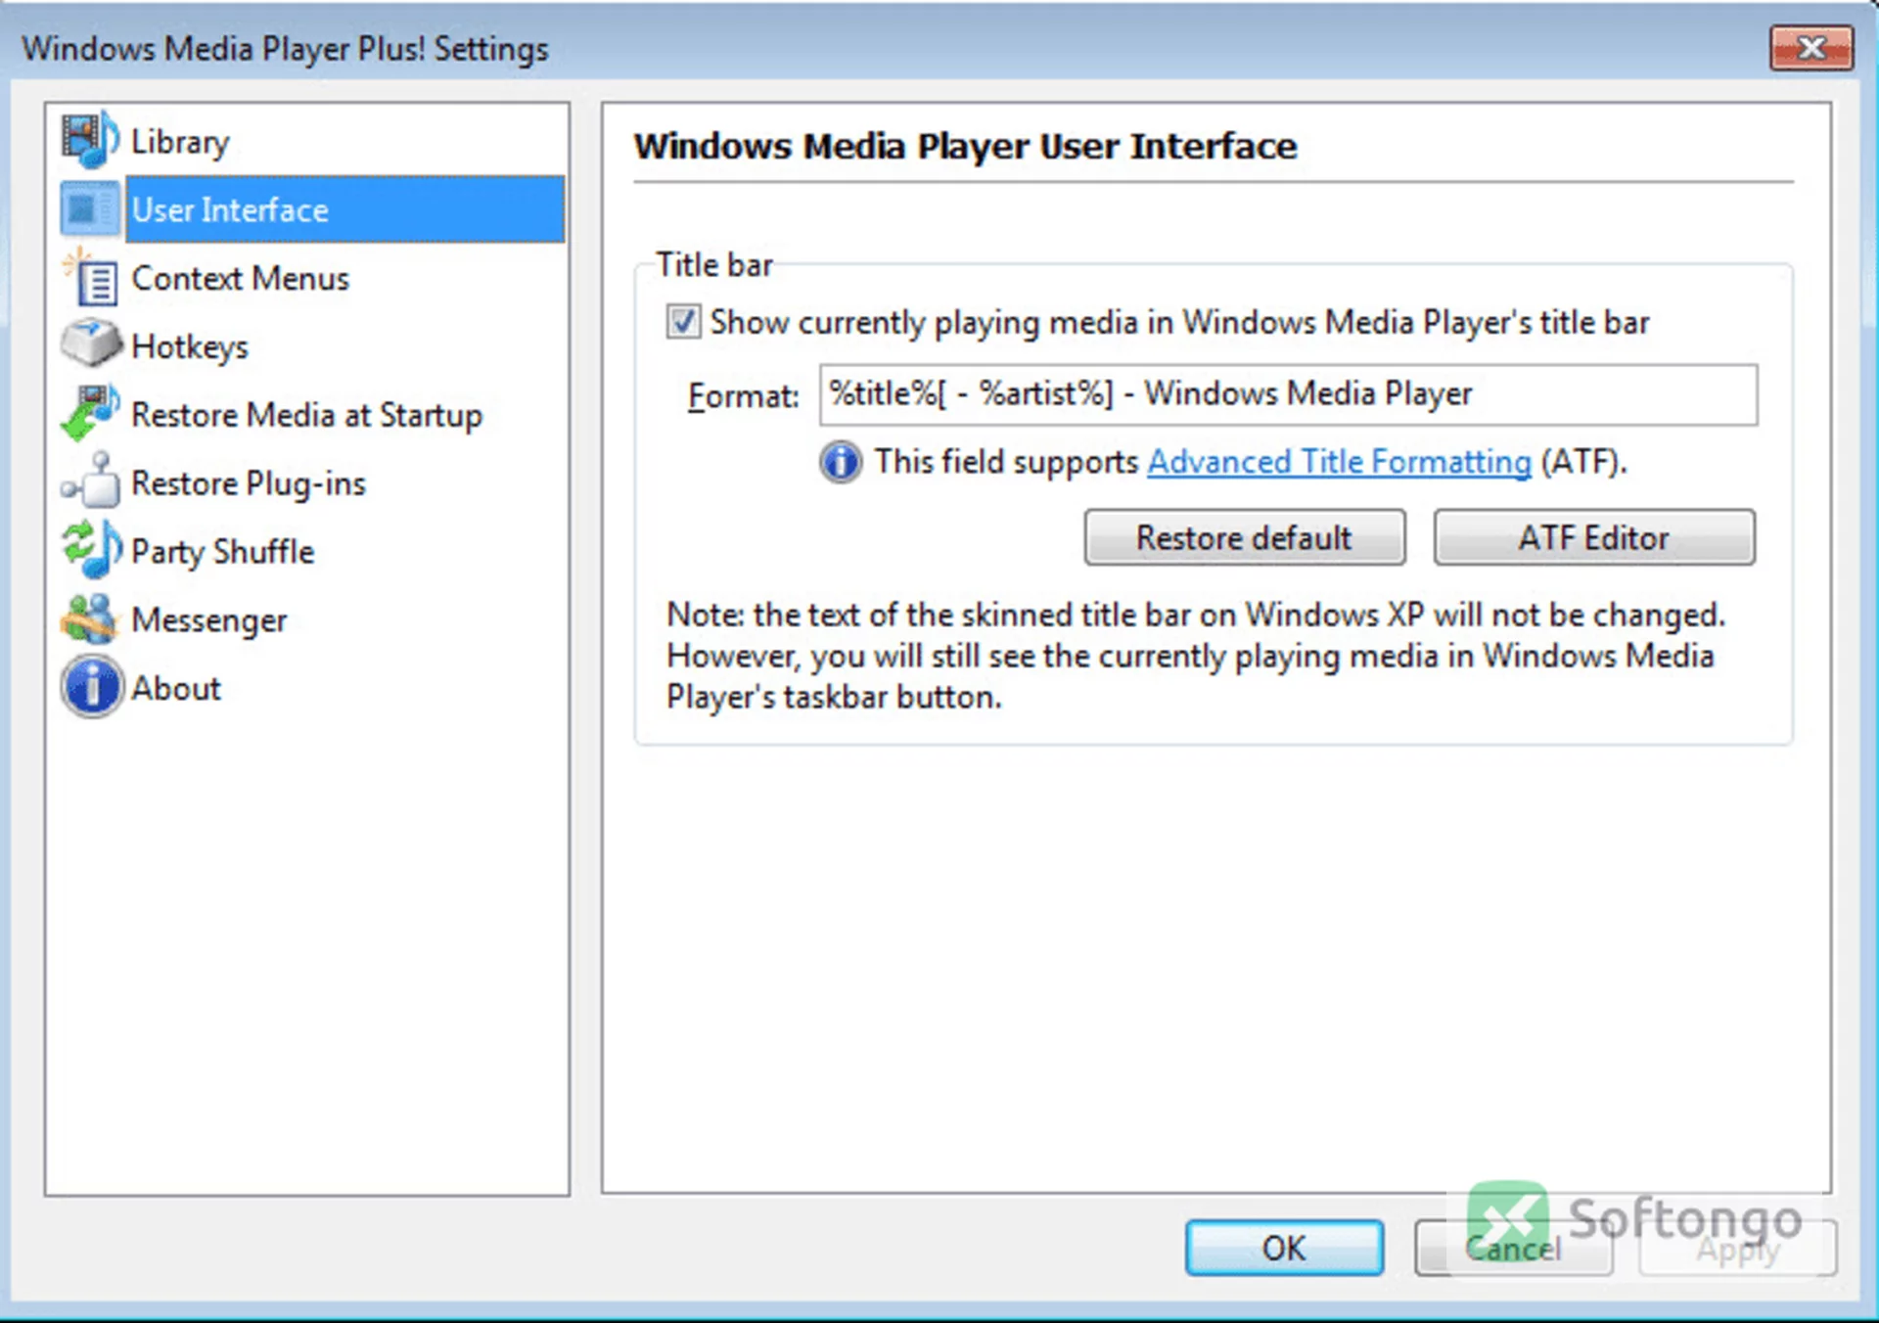Follow the Advanced Title Formatting link
1879x1323 pixels.
pyautogui.click(x=1340, y=462)
